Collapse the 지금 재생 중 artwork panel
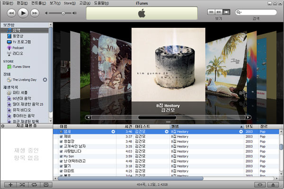 pyautogui.click(x=3, y=126)
